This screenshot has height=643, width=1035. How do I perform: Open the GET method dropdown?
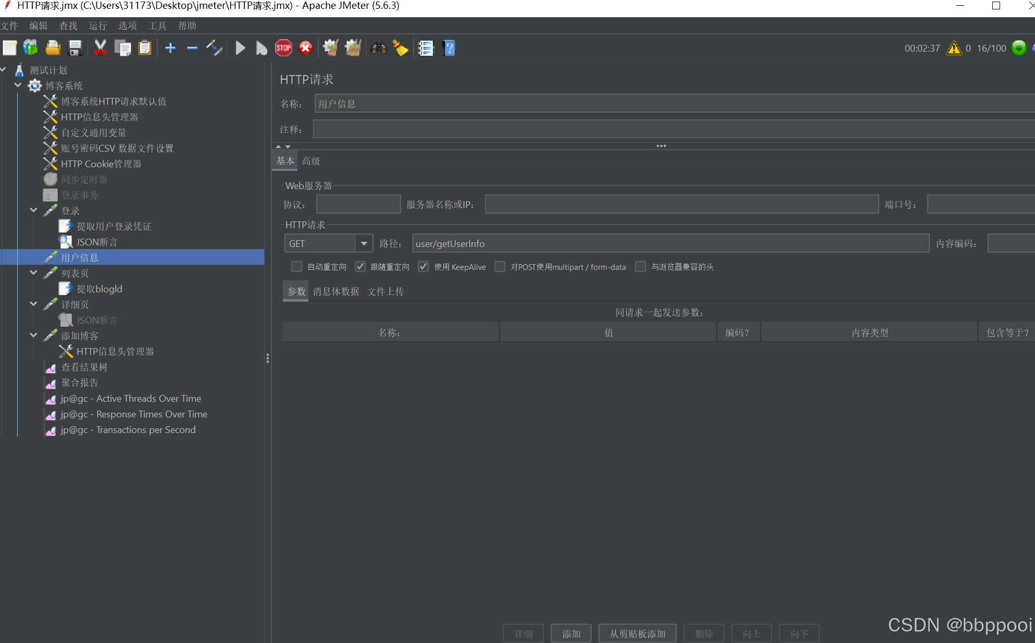tap(364, 243)
